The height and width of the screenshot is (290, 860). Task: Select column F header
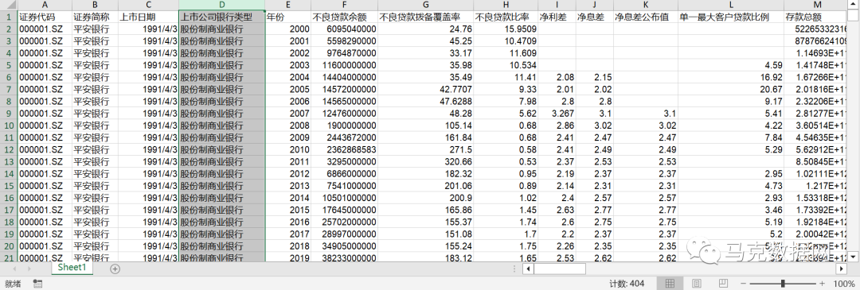click(x=345, y=5)
